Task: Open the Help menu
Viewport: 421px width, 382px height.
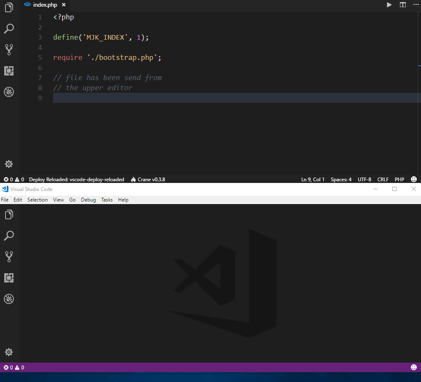Action: [123, 200]
